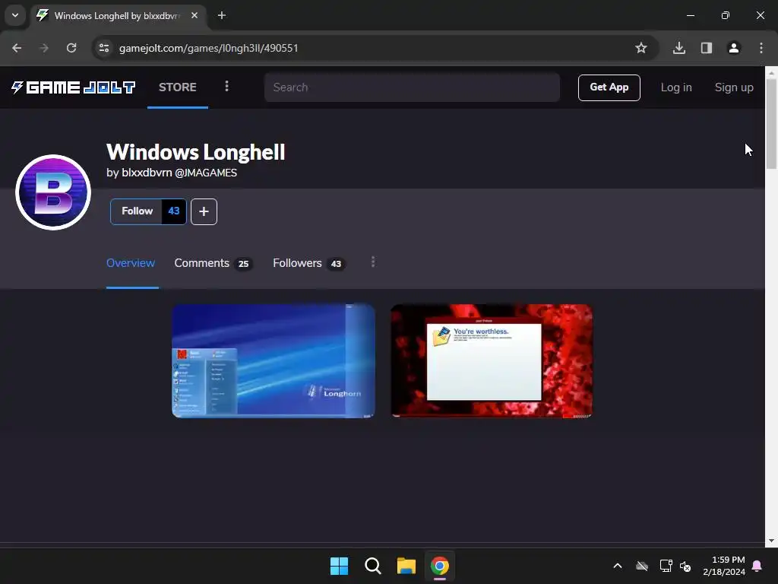Click the Game Jolt logo

[73, 87]
